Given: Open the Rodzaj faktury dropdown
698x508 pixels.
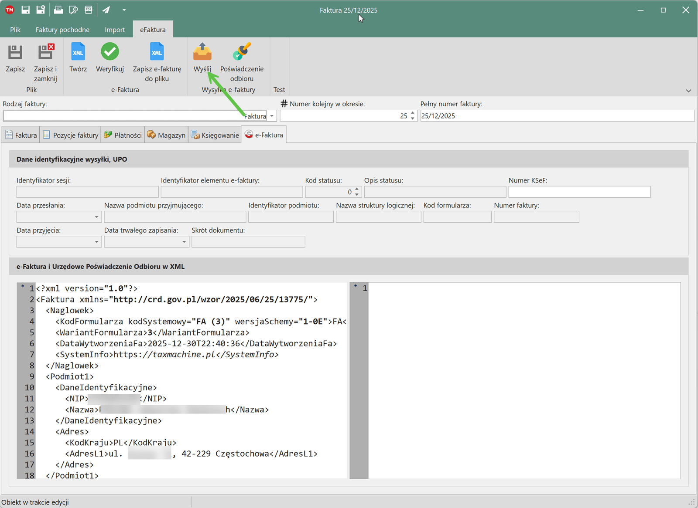Looking at the screenshot, I should point(272,116).
